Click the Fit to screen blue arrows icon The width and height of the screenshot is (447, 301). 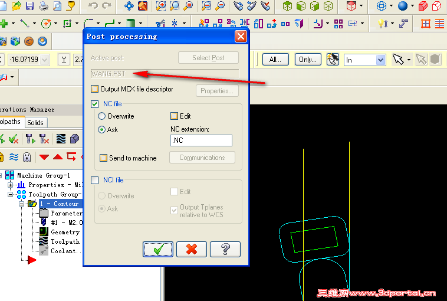[129, 6]
